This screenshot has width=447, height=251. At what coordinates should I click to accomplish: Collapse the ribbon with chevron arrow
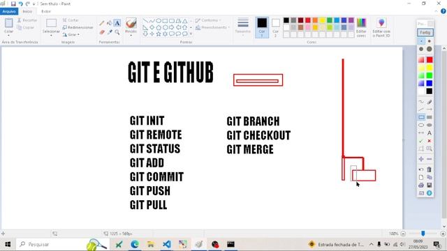[437, 11]
